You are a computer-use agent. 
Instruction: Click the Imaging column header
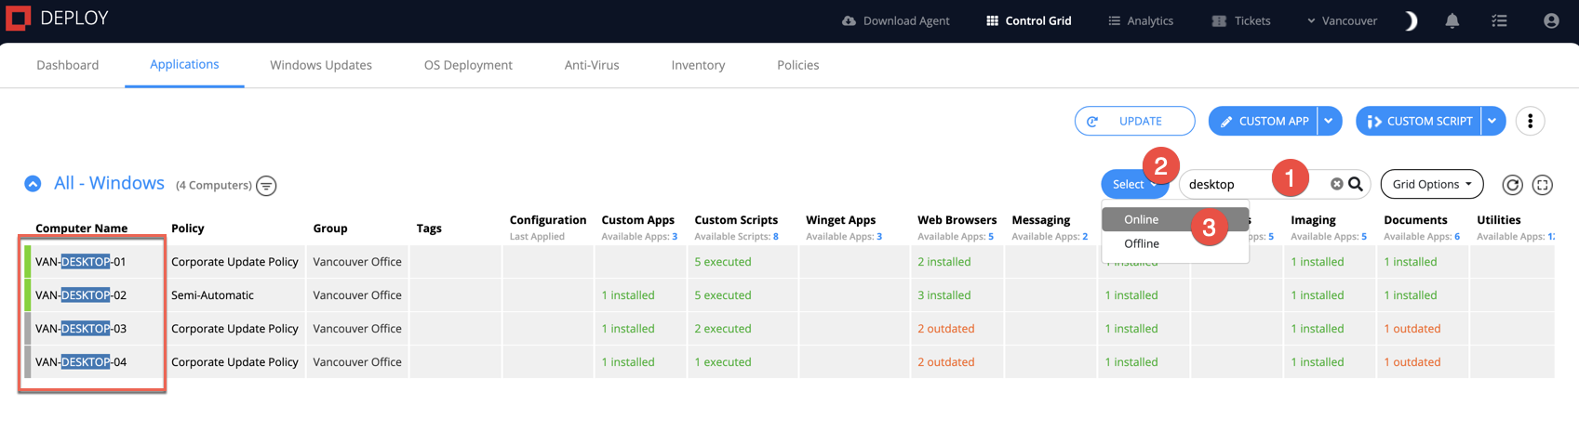1313,220
